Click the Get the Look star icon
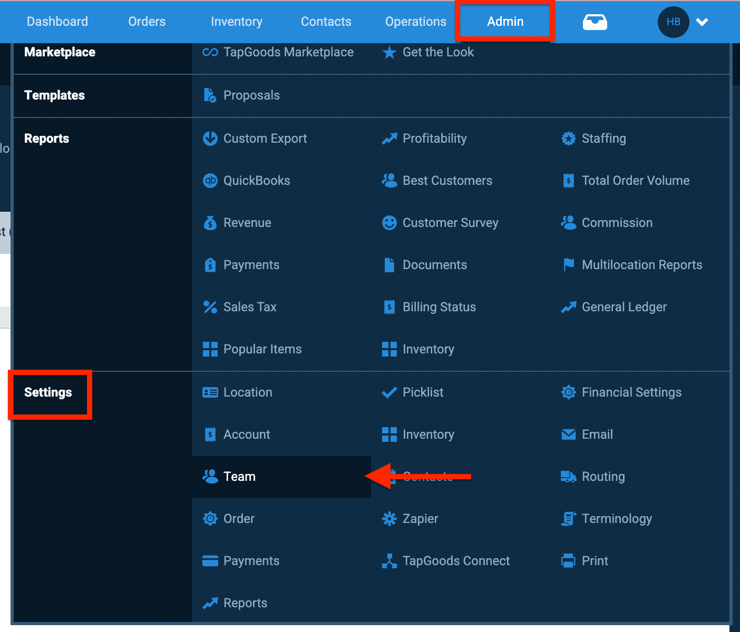 click(x=390, y=52)
